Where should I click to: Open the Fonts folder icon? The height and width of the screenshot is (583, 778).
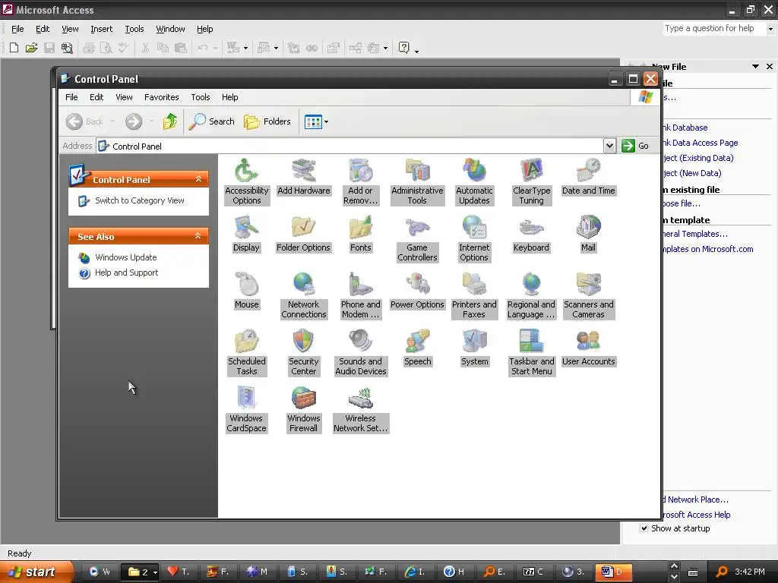tap(360, 234)
